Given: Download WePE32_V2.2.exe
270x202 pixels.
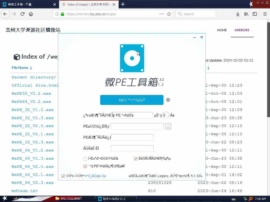Looking at the screenshot, I should pos(31,93).
